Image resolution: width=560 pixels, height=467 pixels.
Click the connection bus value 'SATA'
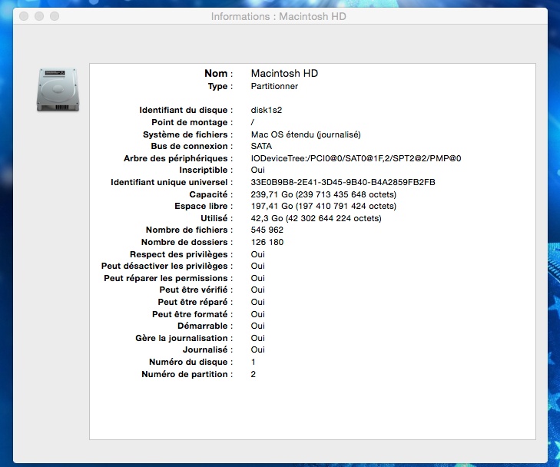pos(261,146)
